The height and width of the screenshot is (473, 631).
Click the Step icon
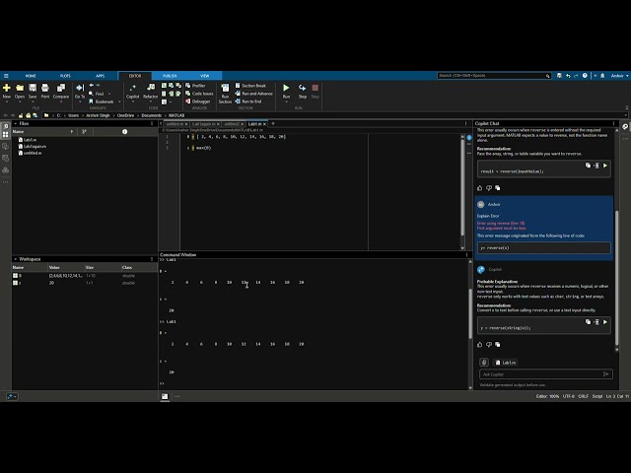pos(303,88)
